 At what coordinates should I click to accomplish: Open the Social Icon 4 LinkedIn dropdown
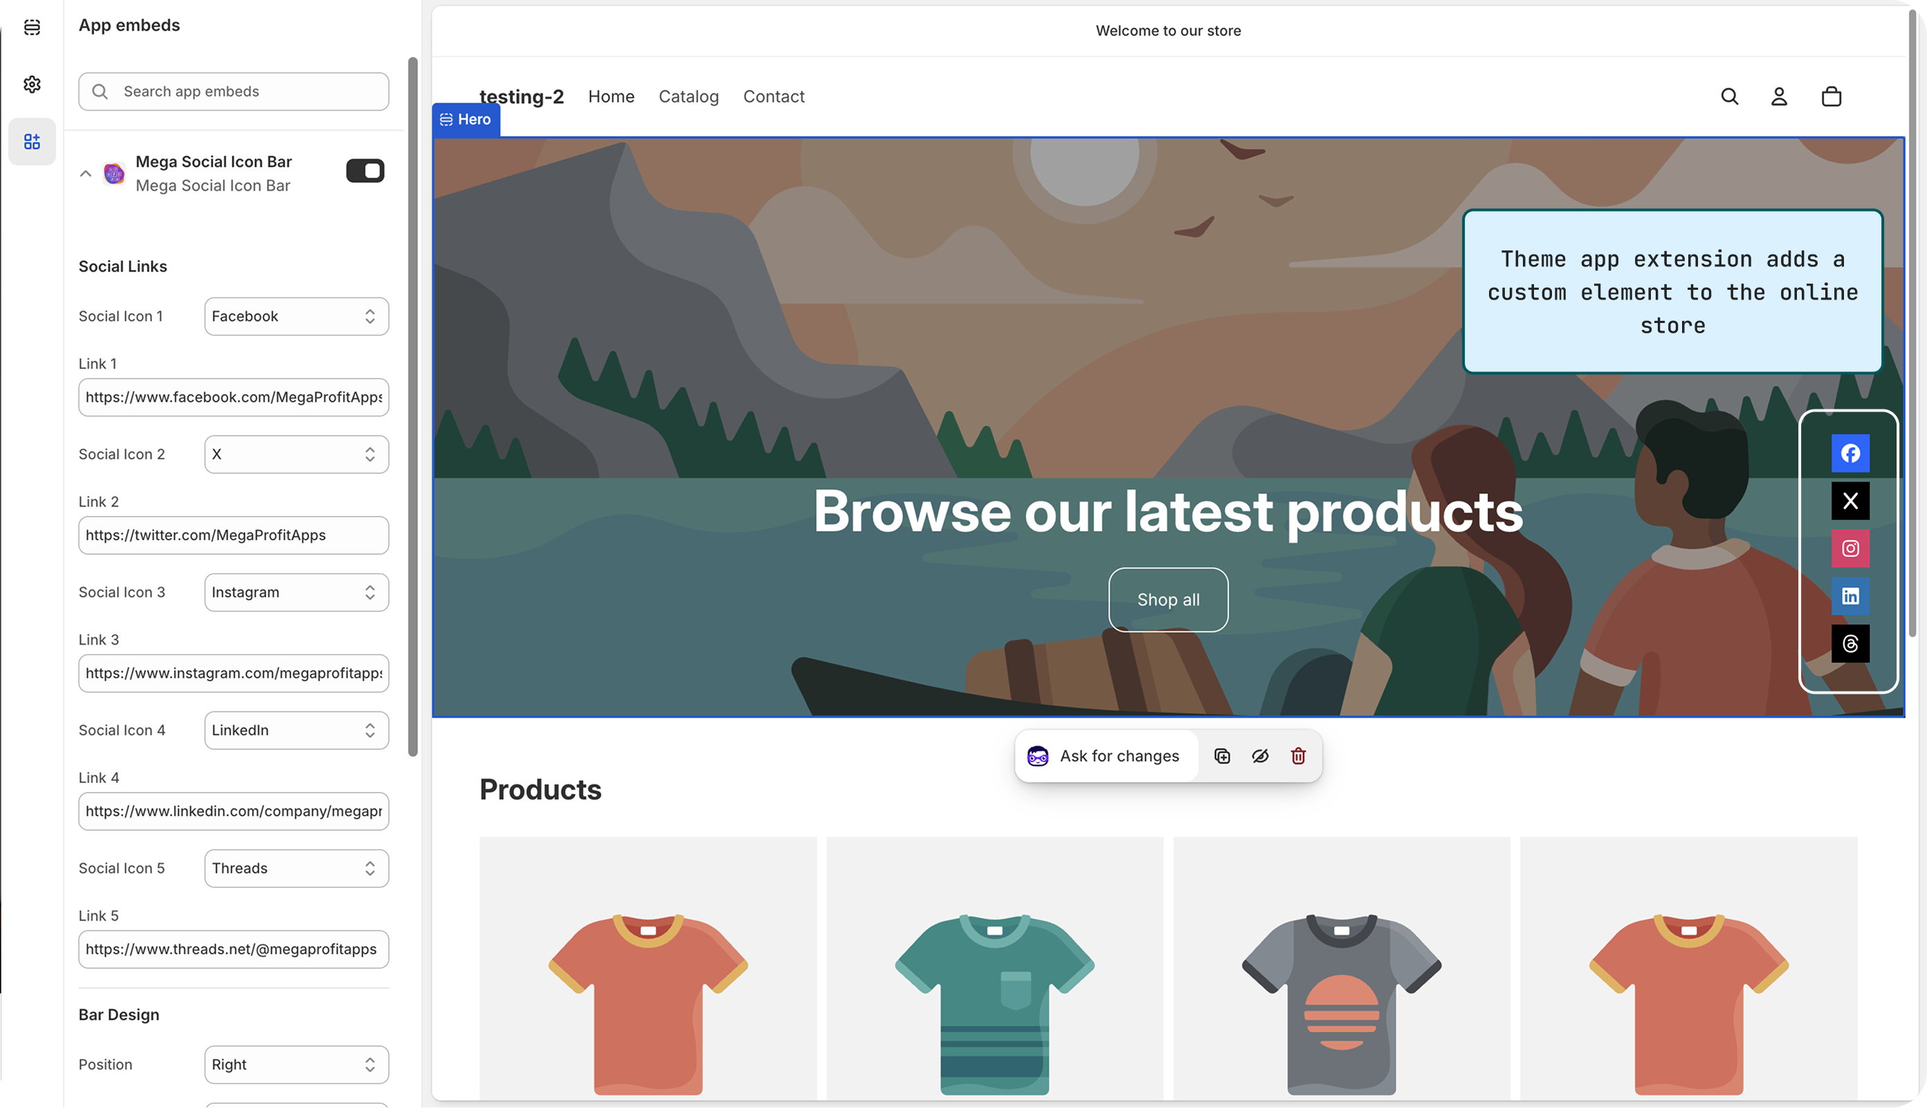(x=297, y=730)
